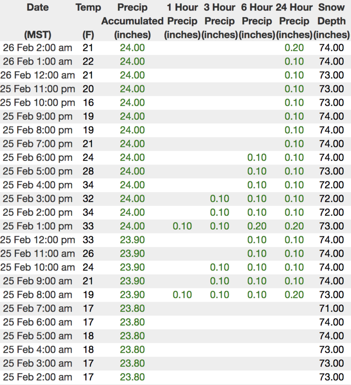The height and width of the screenshot is (385, 351).
Task: Click the 16 degree temperature reading
Action: point(88,103)
